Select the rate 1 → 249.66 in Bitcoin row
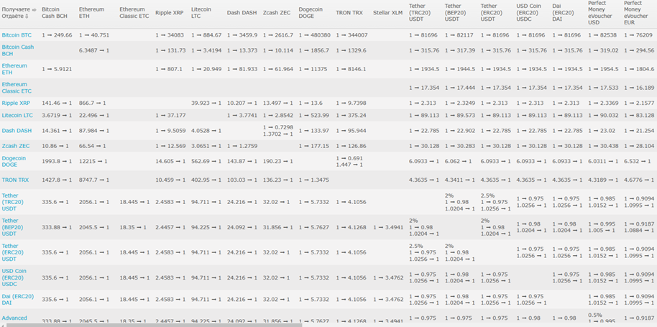657x327 pixels. [57, 35]
